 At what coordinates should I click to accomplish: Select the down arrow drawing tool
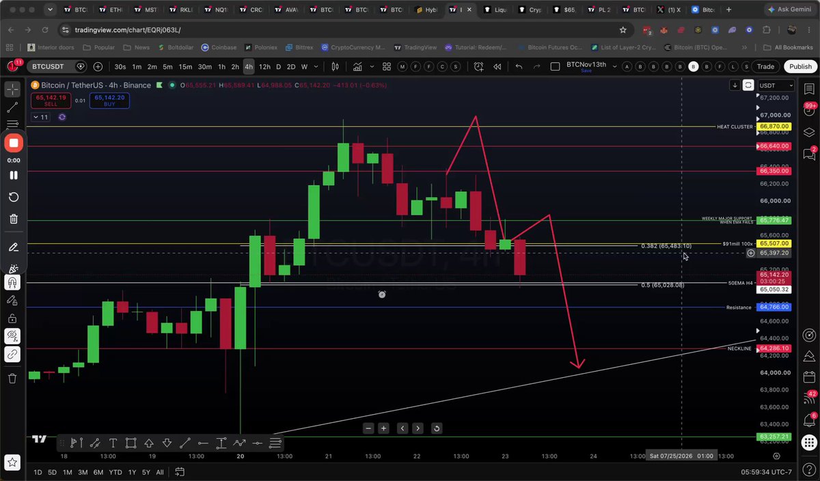pyautogui.click(x=167, y=443)
